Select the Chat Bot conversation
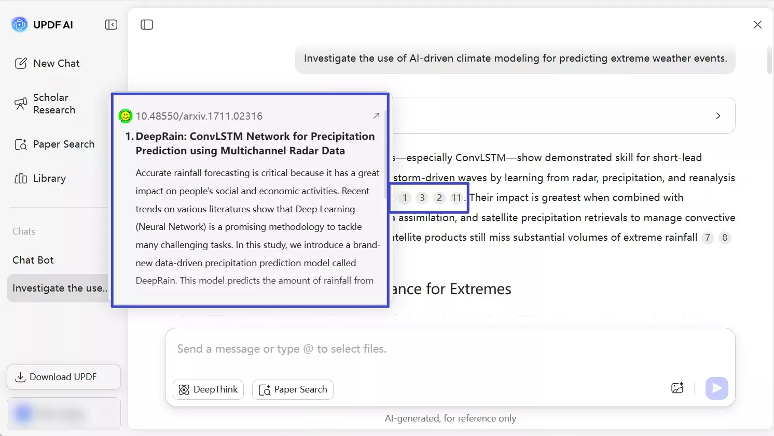 click(x=33, y=260)
